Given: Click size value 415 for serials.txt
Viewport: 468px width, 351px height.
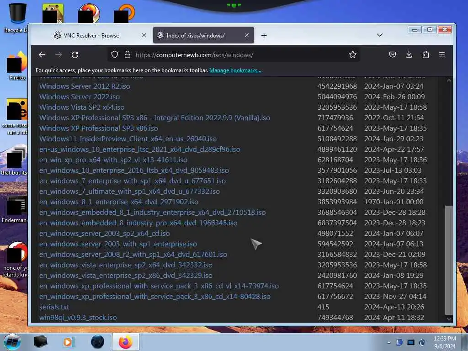Looking at the screenshot, I should click(323, 307).
